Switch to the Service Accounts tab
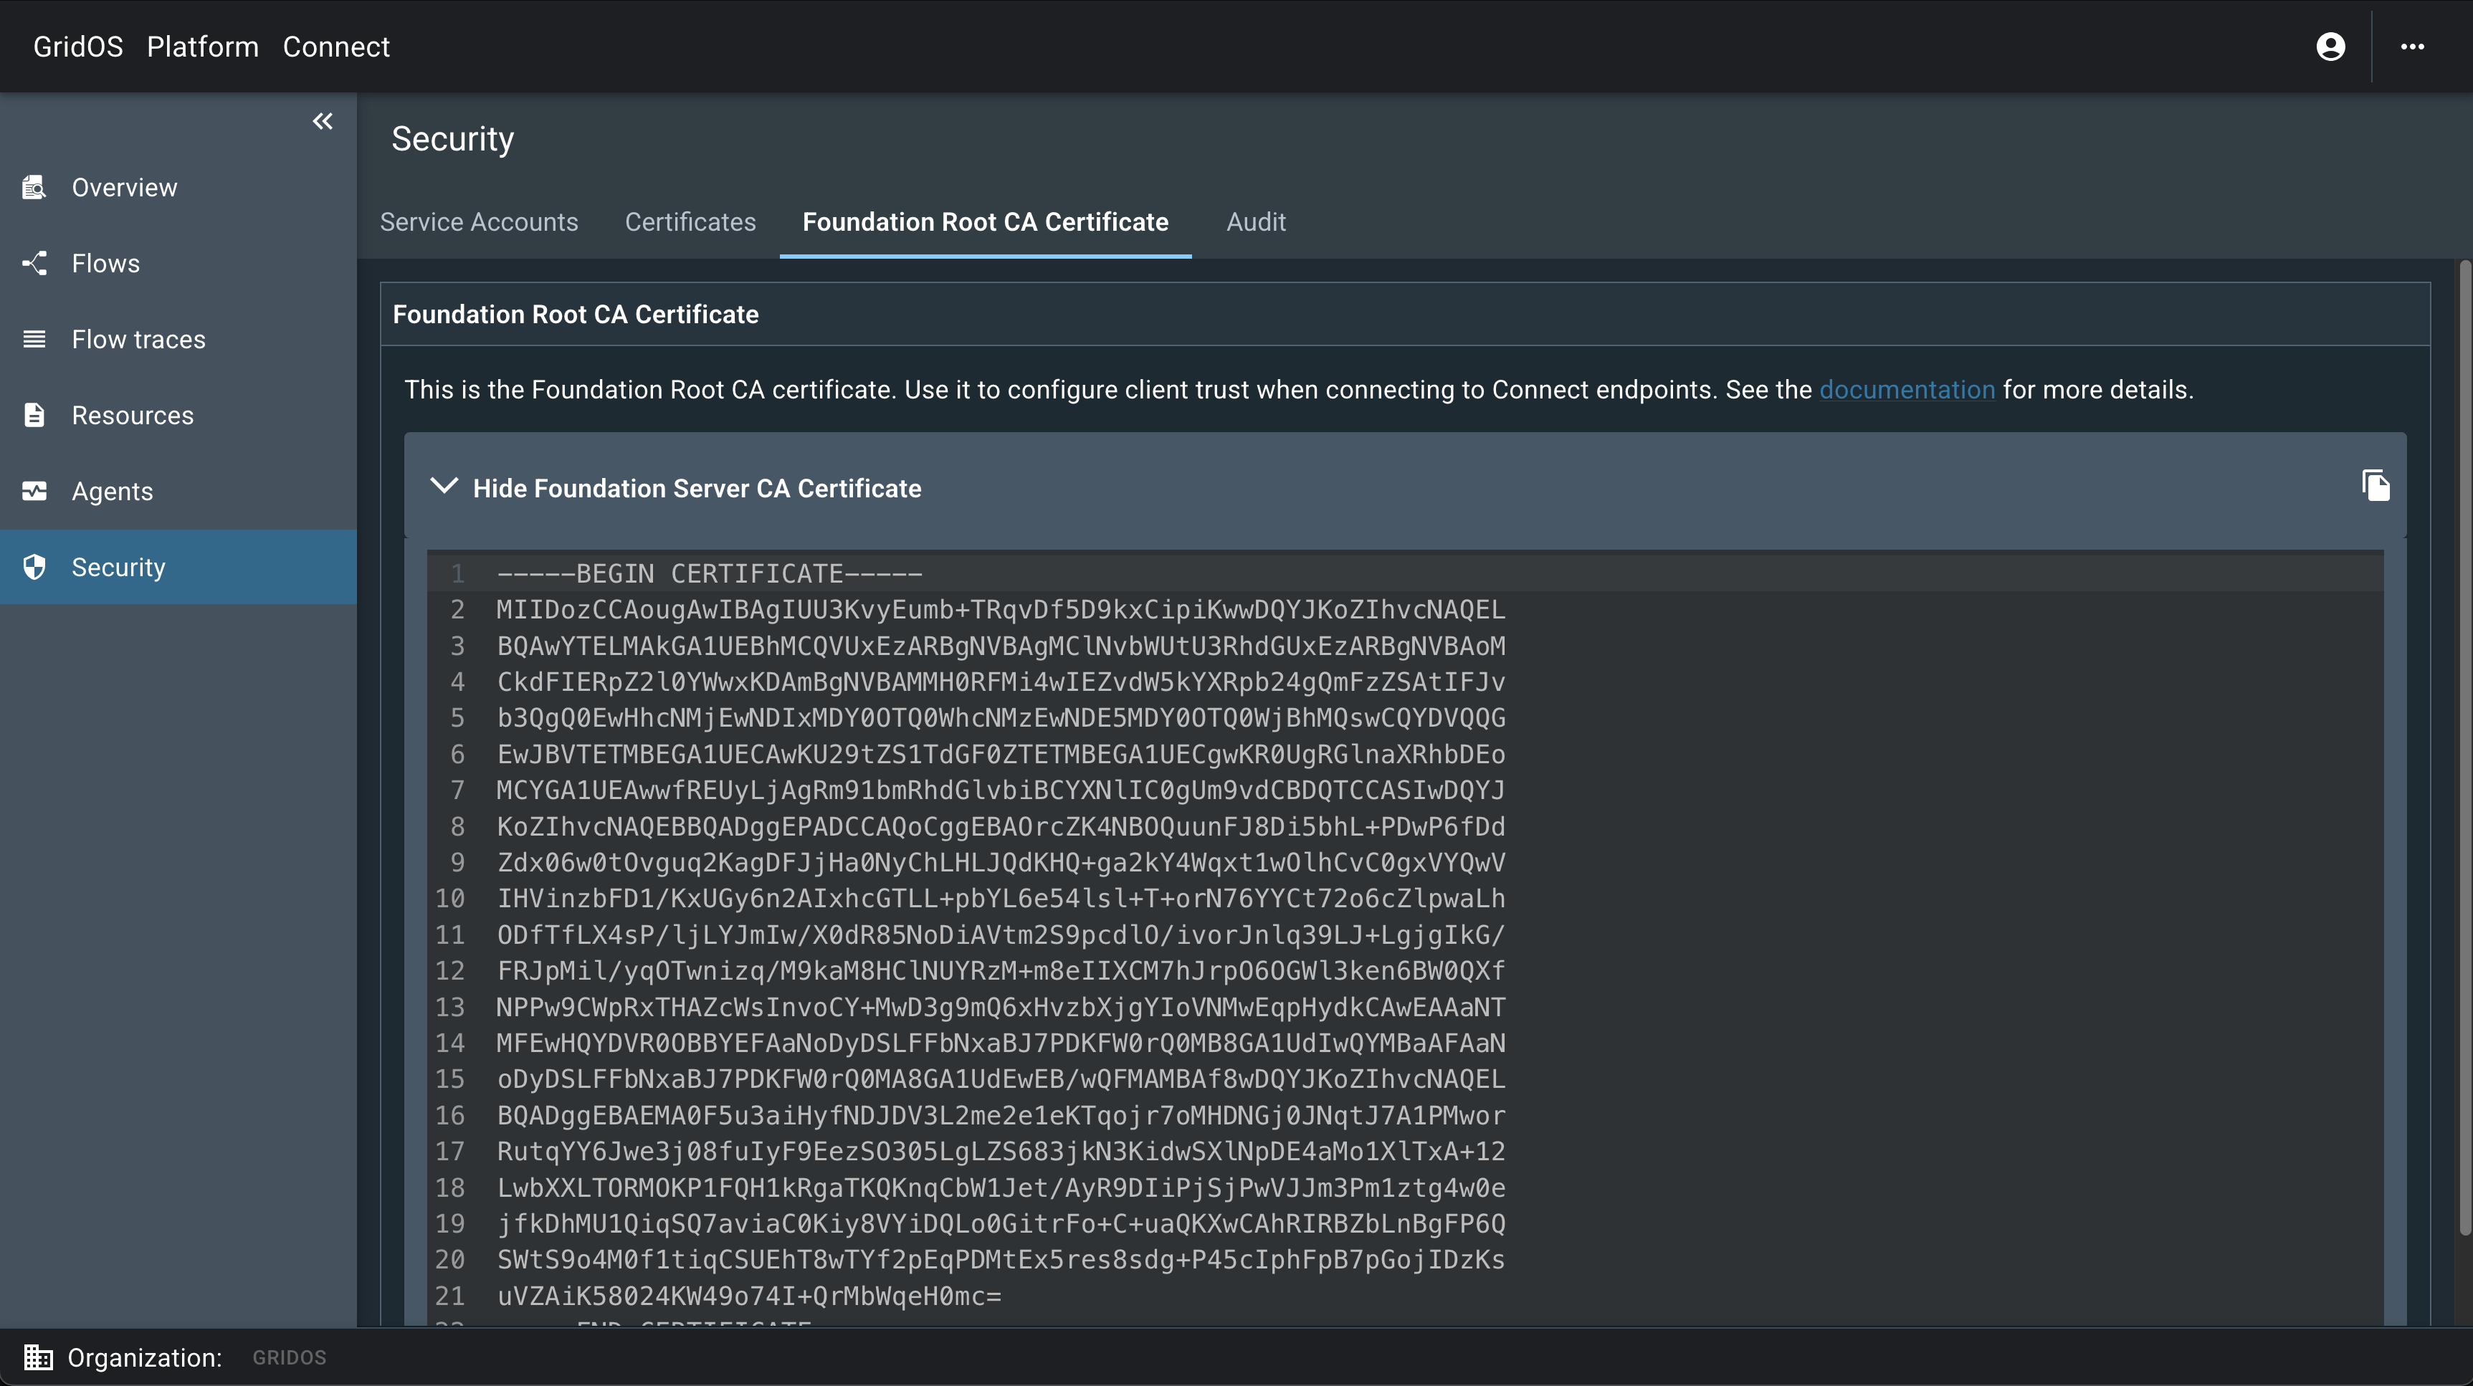Image resolution: width=2473 pixels, height=1386 pixels. point(479,221)
